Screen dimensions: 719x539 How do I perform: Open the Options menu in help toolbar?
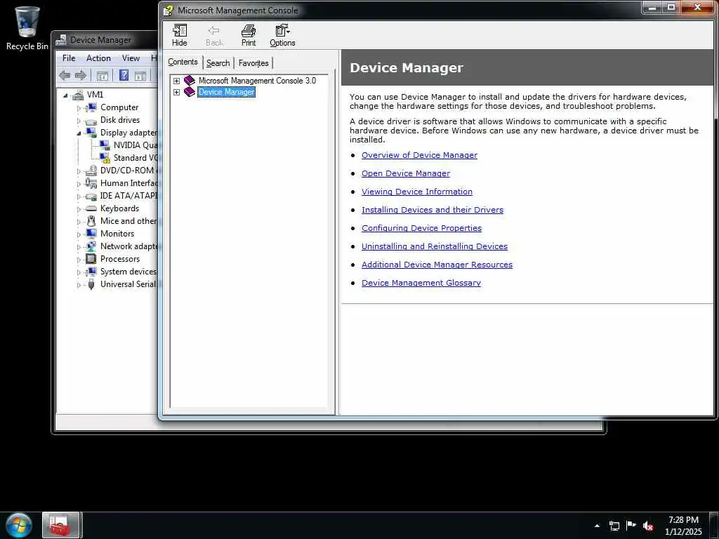pos(282,35)
